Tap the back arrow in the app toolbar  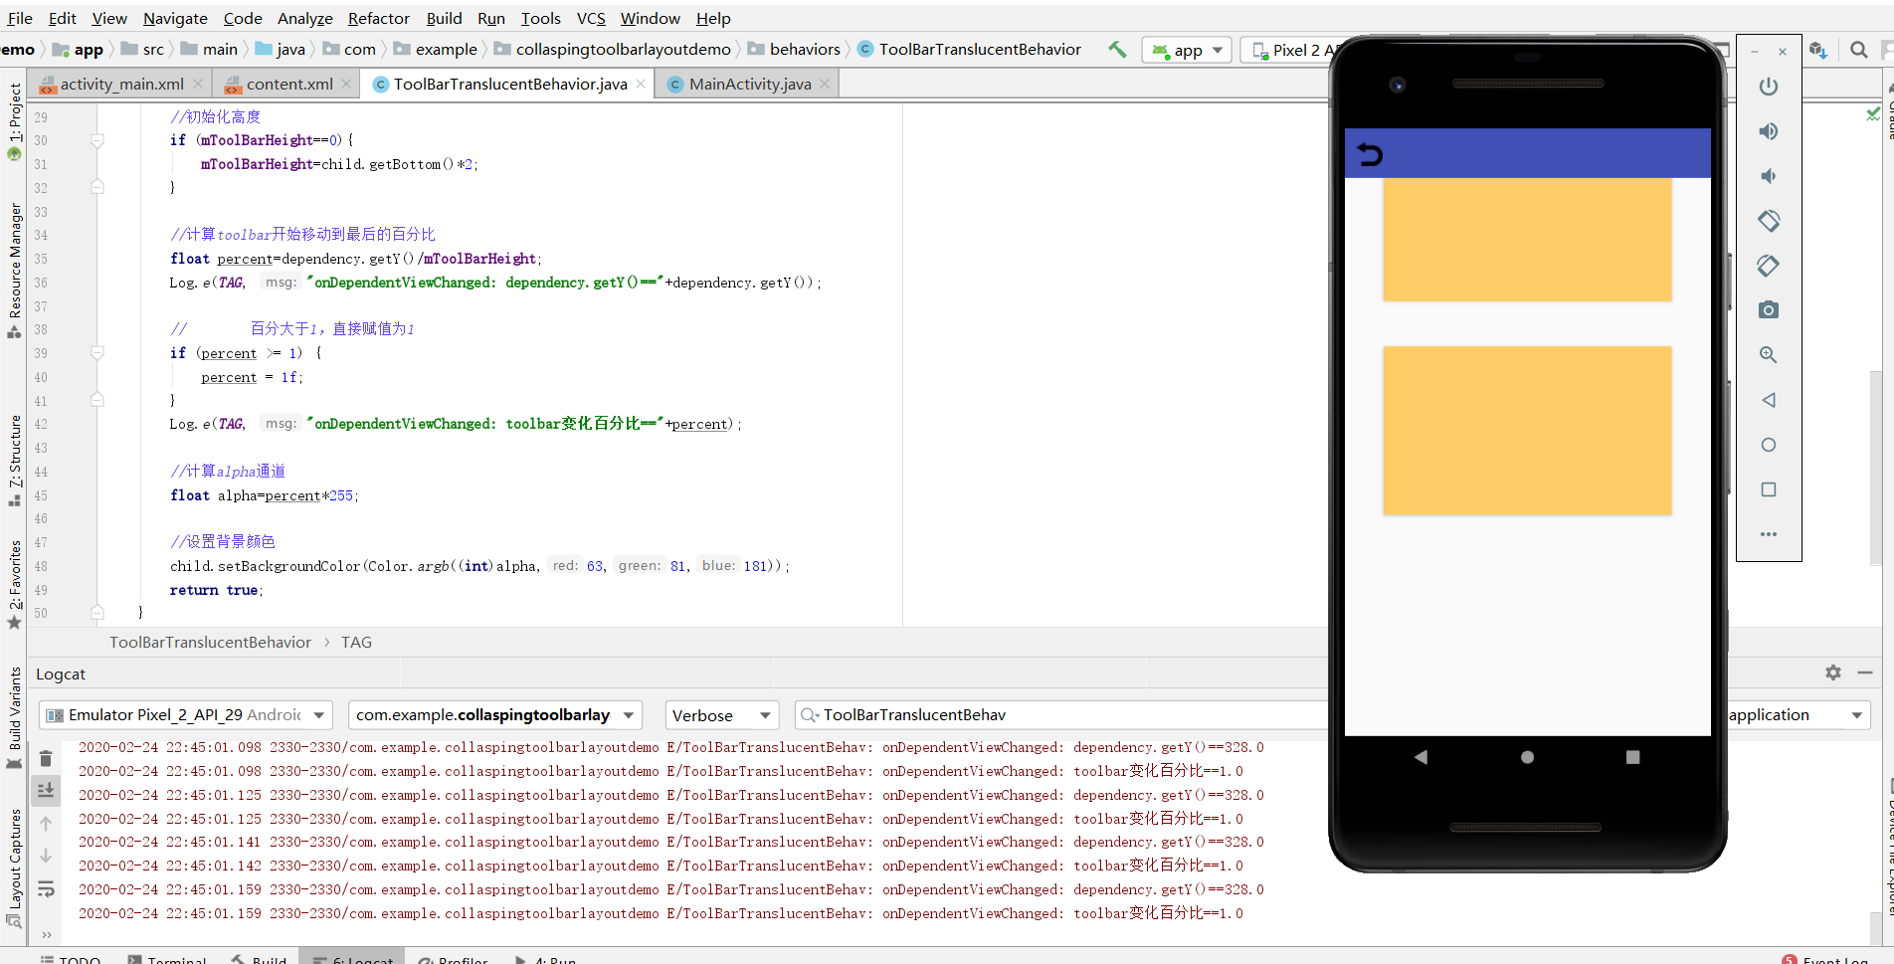(1370, 154)
